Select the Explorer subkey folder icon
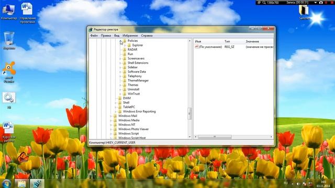The height and width of the screenshot is (188, 335). click(129, 45)
